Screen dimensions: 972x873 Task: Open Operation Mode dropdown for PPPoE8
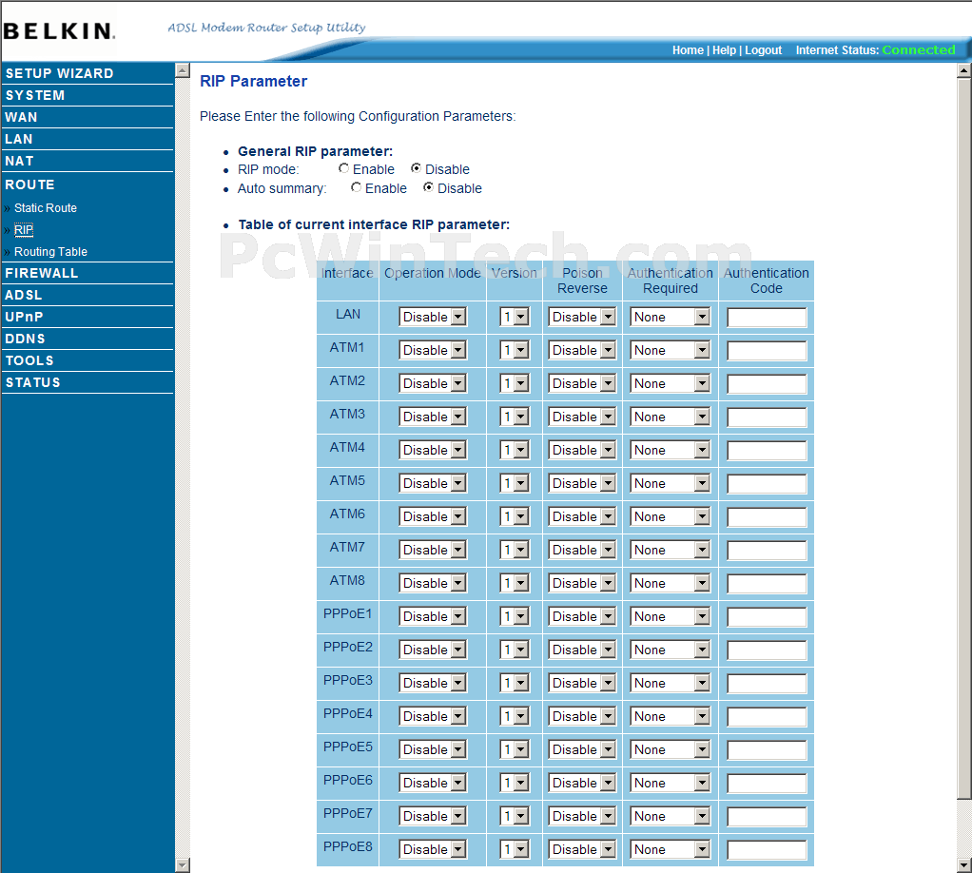[x=433, y=849]
